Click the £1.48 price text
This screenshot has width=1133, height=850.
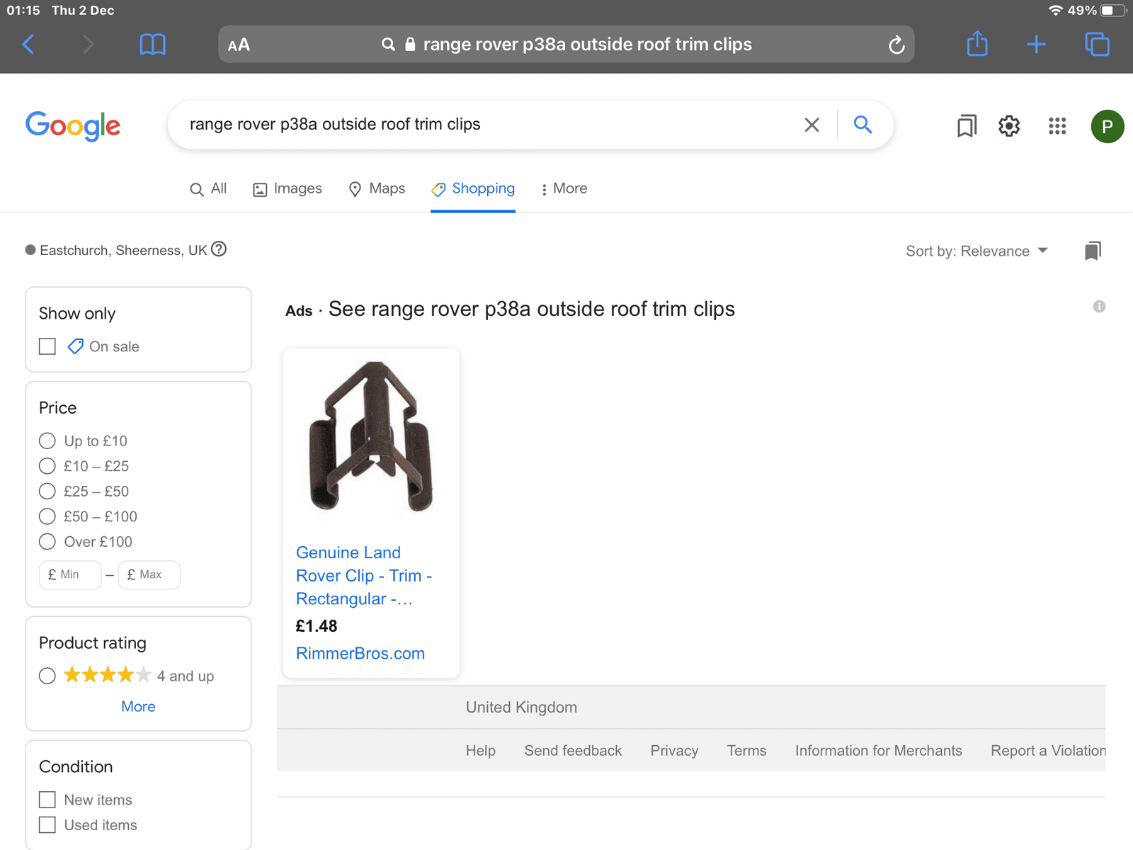317,626
